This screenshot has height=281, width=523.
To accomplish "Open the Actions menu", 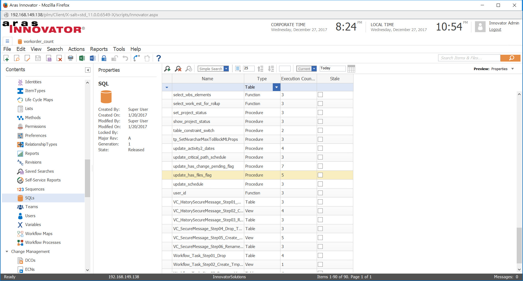I will (x=76, y=49).
